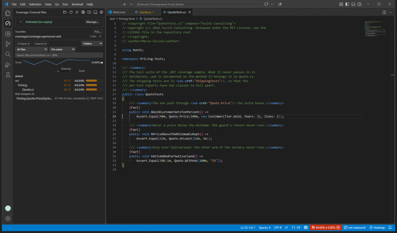
Task: Click the Expand all button
Action: 41,44
